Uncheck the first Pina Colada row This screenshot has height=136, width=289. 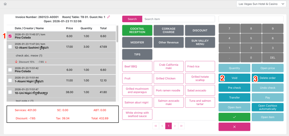[10, 36]
